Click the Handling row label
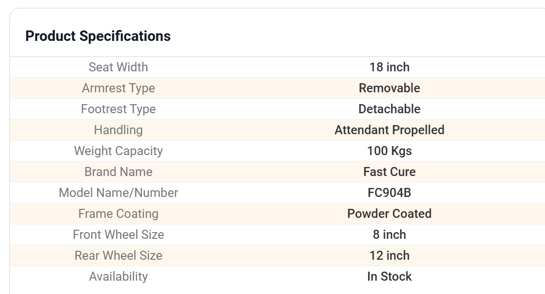Image resolution: width=545 pixels, height=294 pixels. pos(118,130)
